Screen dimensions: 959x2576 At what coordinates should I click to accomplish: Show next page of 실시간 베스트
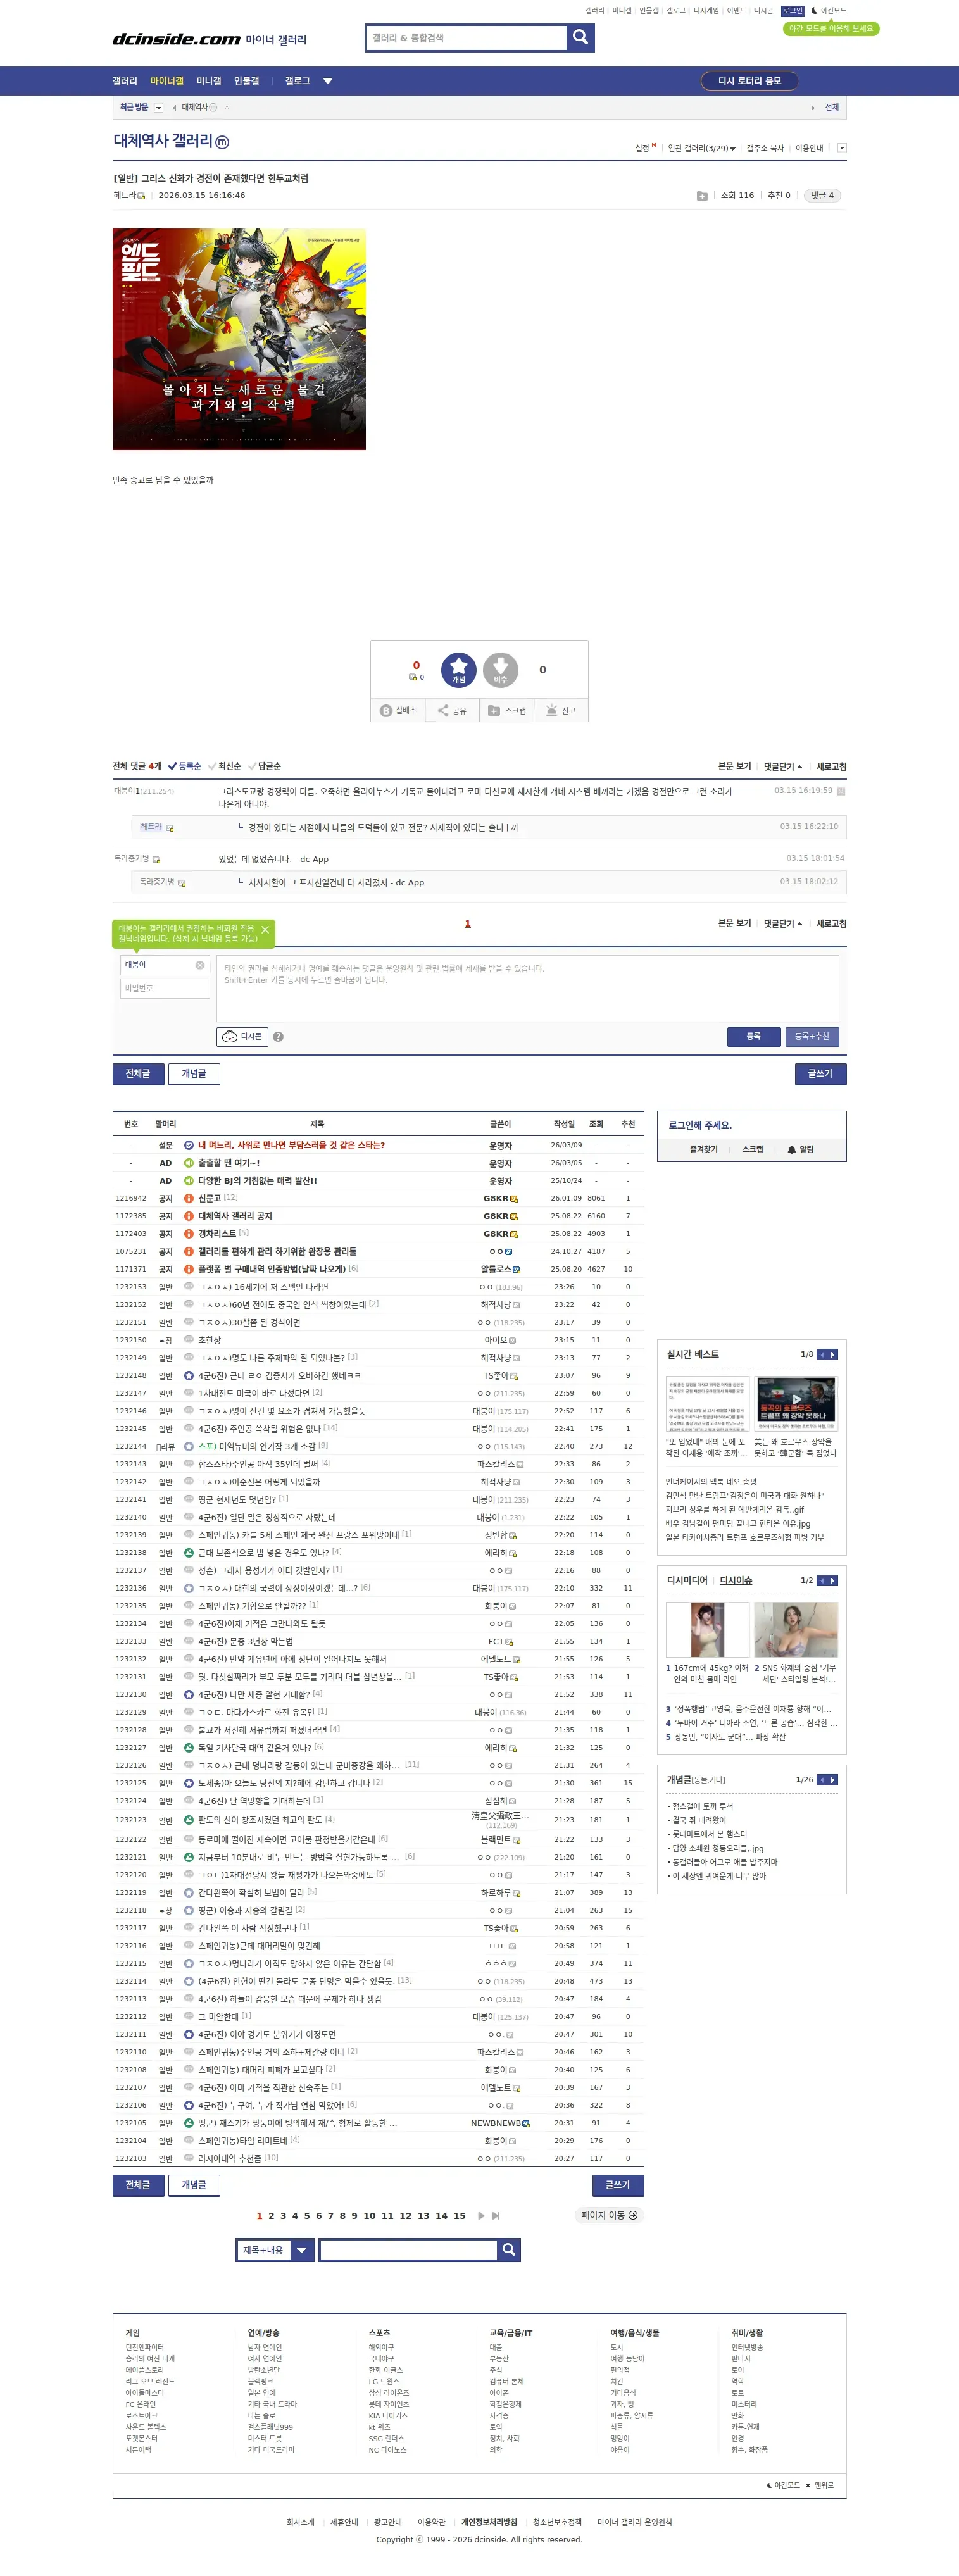(x=833, y=1354)
